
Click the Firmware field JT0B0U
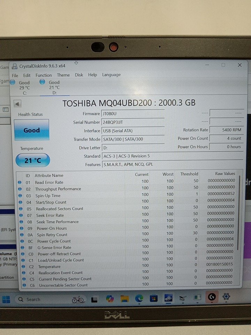pyautogui.click(x=133, y=114)
